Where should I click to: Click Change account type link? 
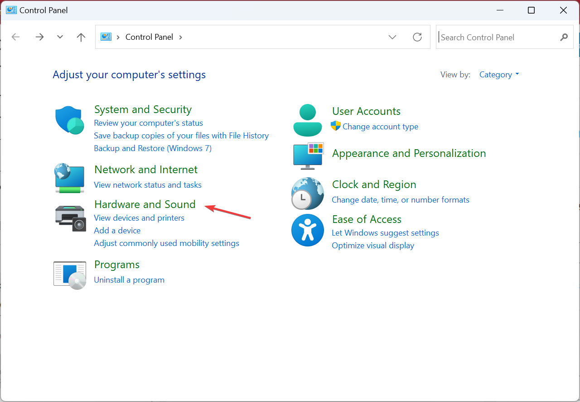381,127
